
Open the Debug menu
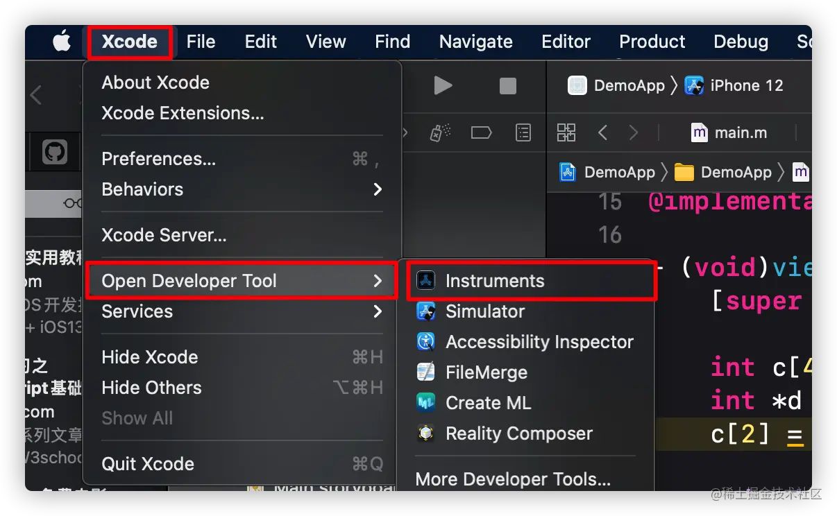[x=741, y=42]
